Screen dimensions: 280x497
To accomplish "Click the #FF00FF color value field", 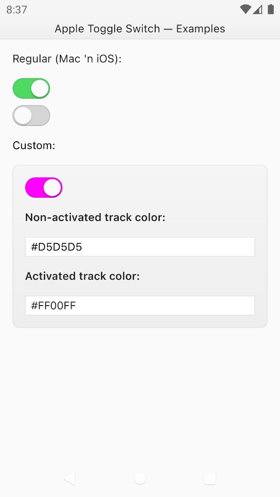I will 140,305.
